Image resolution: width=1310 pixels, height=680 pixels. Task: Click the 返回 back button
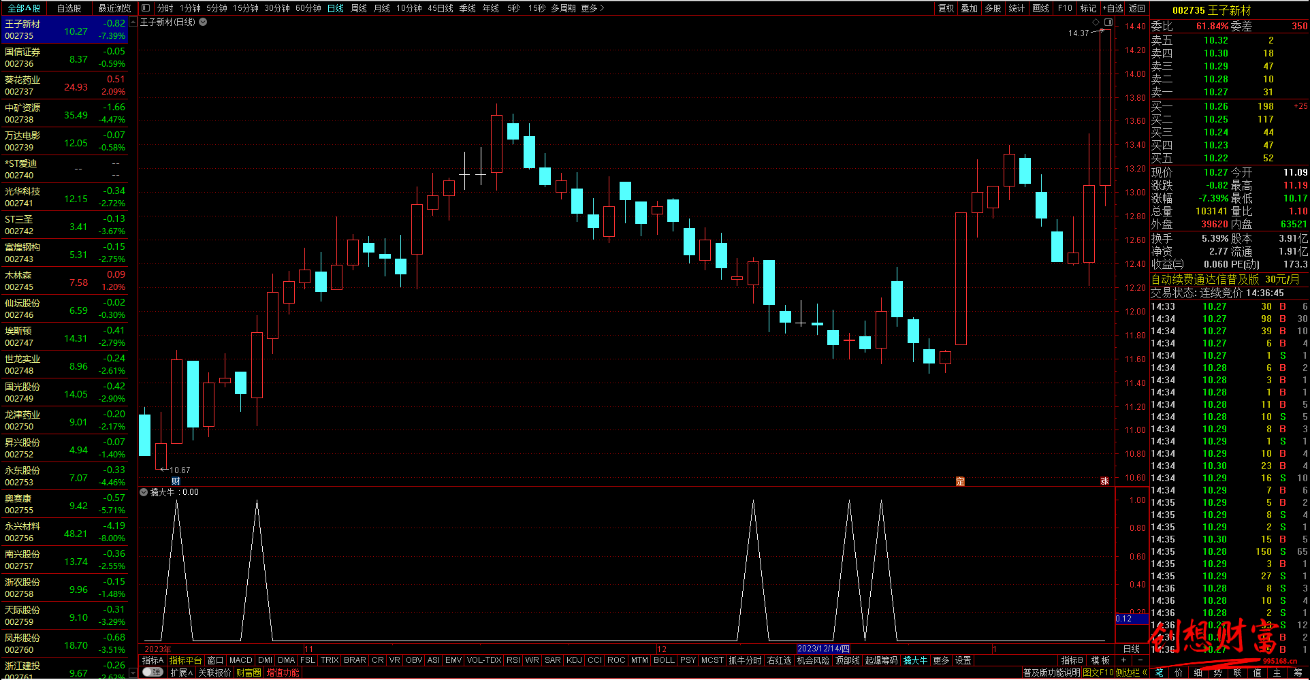click(x=1137, y=8)
